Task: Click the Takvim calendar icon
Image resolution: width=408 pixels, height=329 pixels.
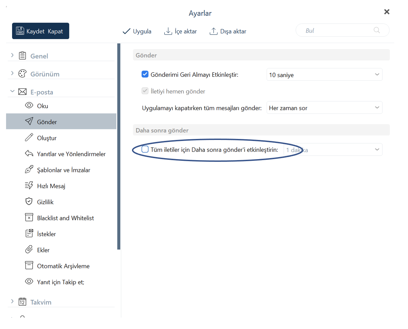Action: [x=22, y=301]
